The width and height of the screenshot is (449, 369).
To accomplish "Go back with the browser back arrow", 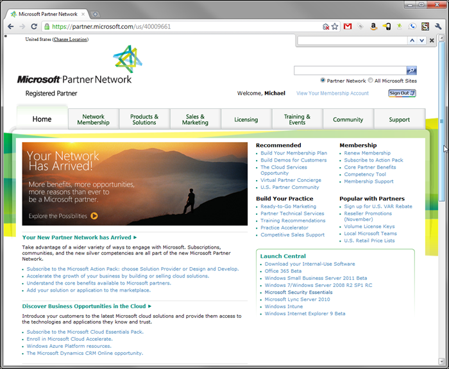I will pos(11,27).
